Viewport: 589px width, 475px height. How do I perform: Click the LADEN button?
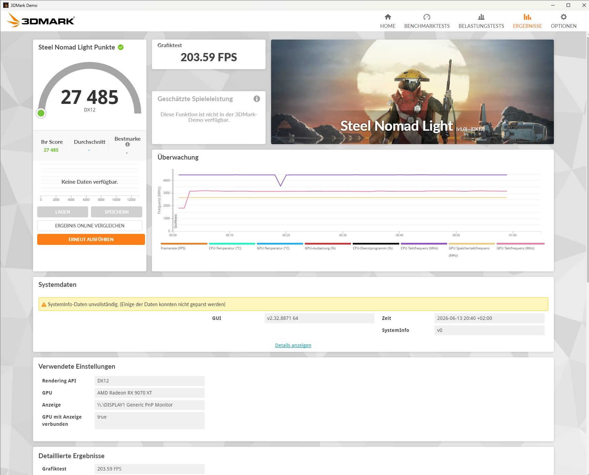point(63,212)
